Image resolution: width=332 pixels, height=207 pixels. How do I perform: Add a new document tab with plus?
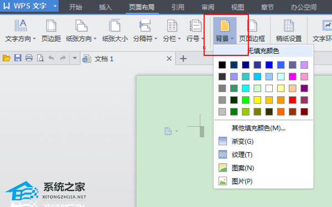[183, 59]
